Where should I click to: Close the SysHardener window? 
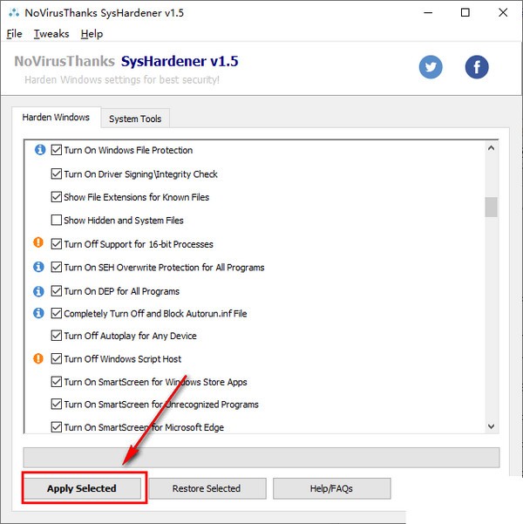tap(503, 13)
